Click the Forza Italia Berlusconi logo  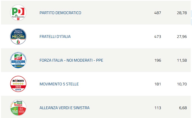pos(18,60)
